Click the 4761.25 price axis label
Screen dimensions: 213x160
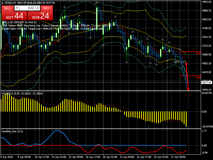pos(207,37)
